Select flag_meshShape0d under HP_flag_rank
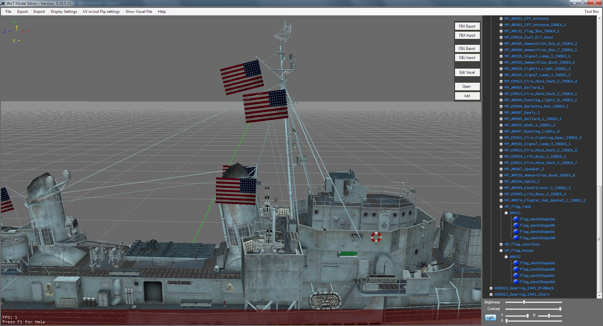The image size is (603, 326). click(x=537, y=238)
